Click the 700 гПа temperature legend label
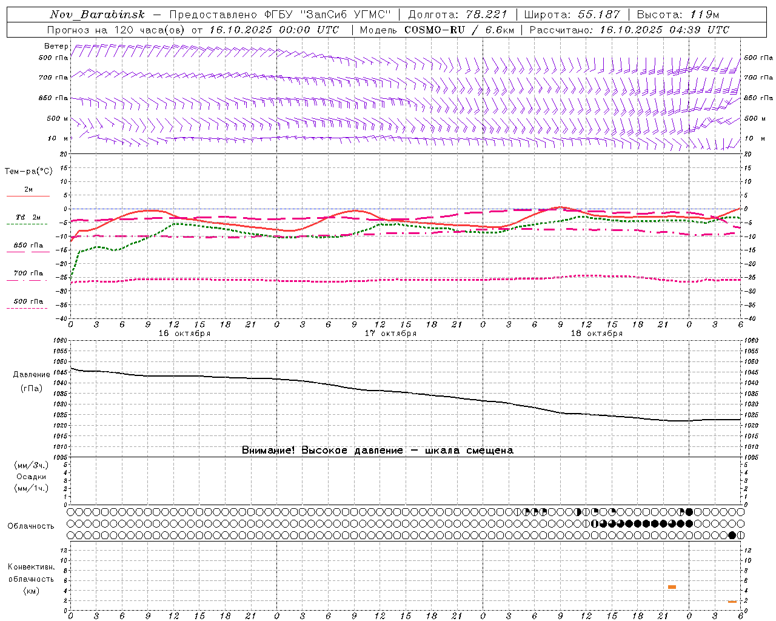The height and width of the screenshot is (621, 776). point(28,274)
